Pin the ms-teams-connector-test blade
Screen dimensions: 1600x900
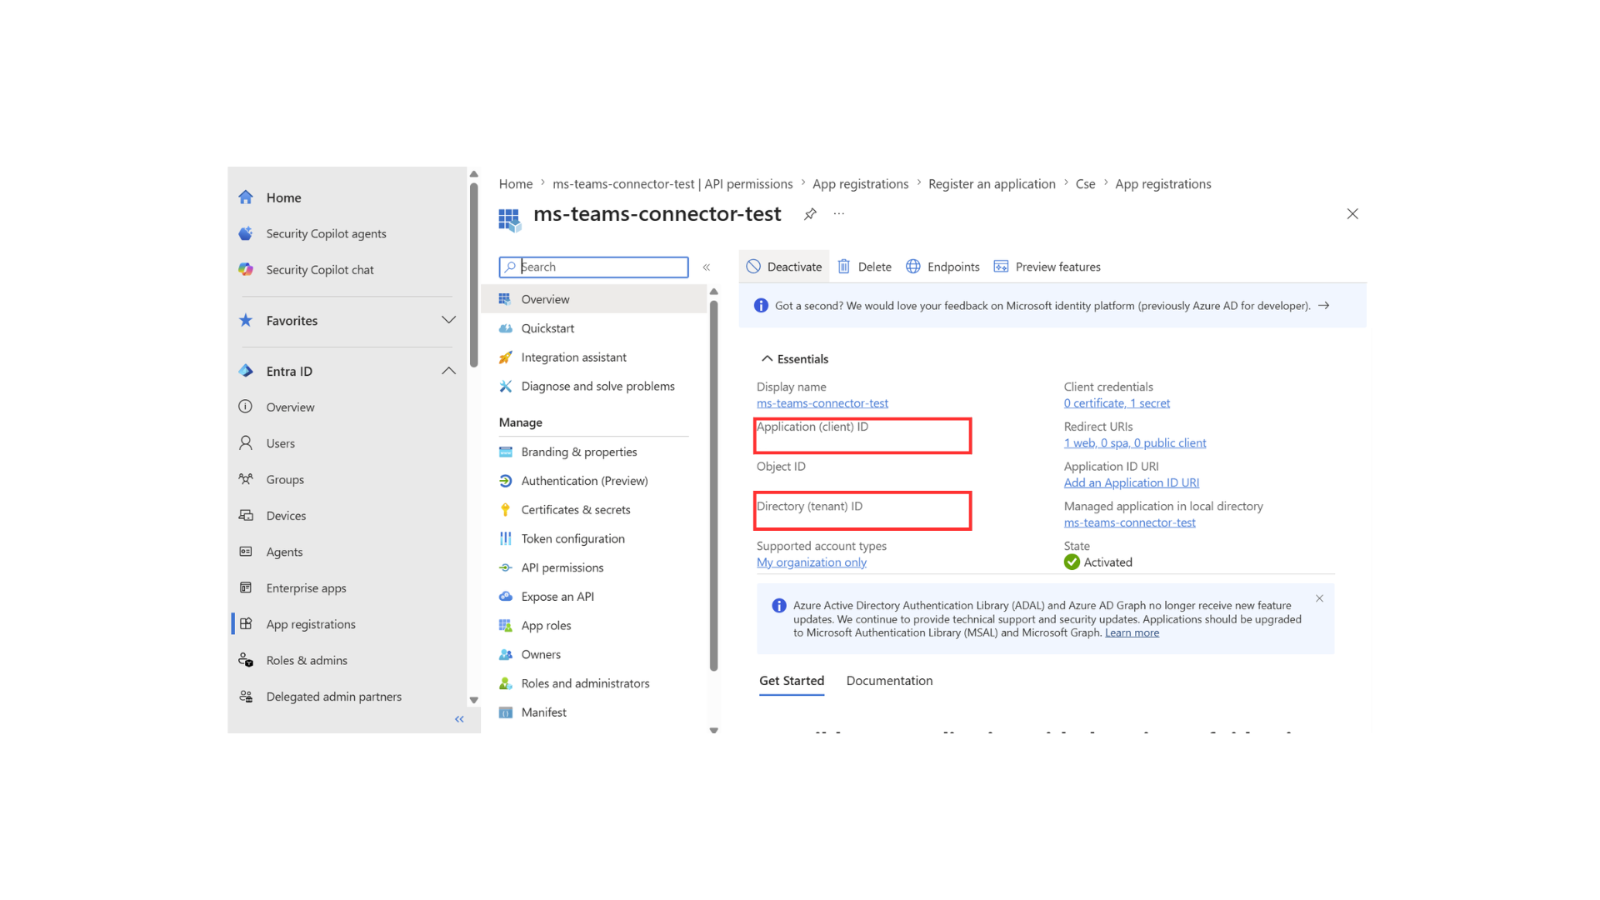810,214
